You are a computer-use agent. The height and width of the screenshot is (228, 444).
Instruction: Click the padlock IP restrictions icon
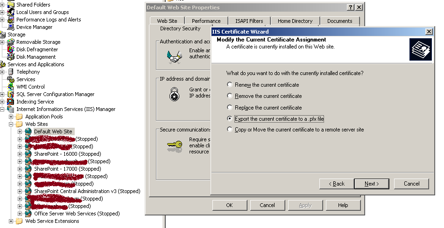[175, 95]
